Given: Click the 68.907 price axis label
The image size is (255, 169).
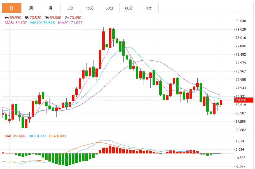Looking at the screenshot, I should click(241, 113).
